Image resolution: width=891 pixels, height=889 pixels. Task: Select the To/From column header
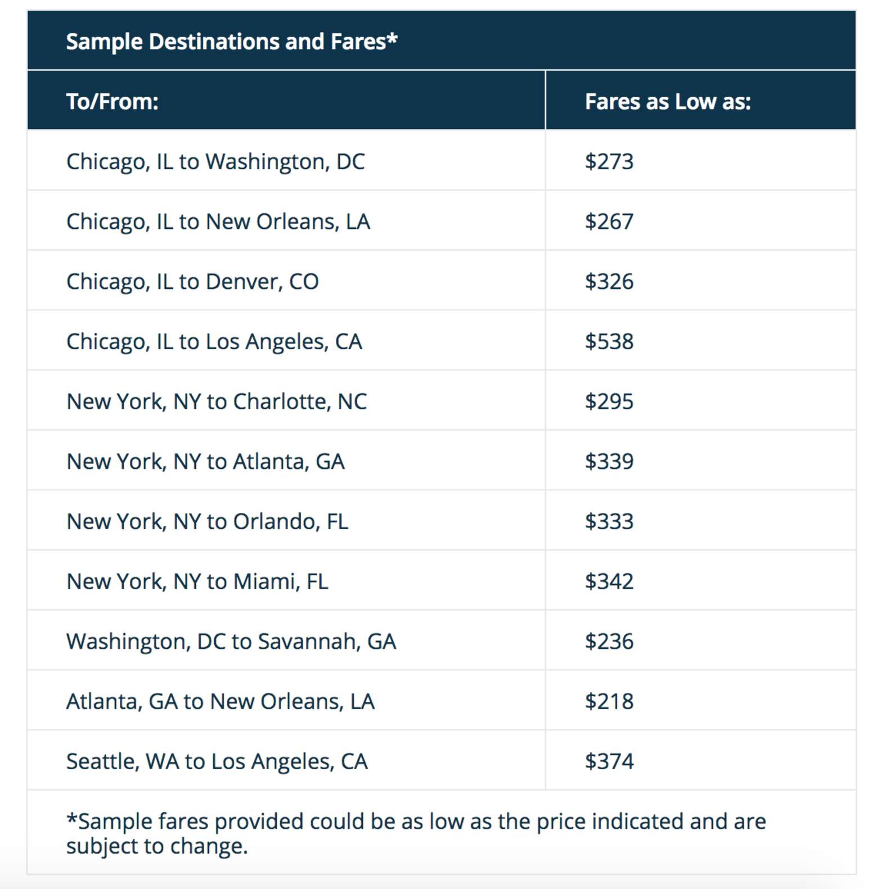click(x=112, y=102)
